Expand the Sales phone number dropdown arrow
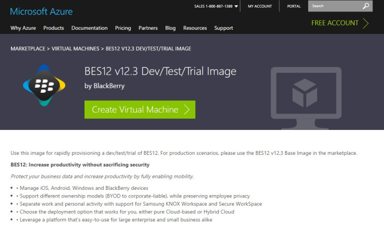Screen dimensions: 384x232 pyautogui.click(x=236, y=6)
